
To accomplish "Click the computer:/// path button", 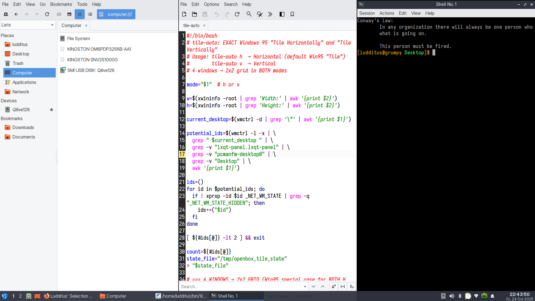I will 116,14.
